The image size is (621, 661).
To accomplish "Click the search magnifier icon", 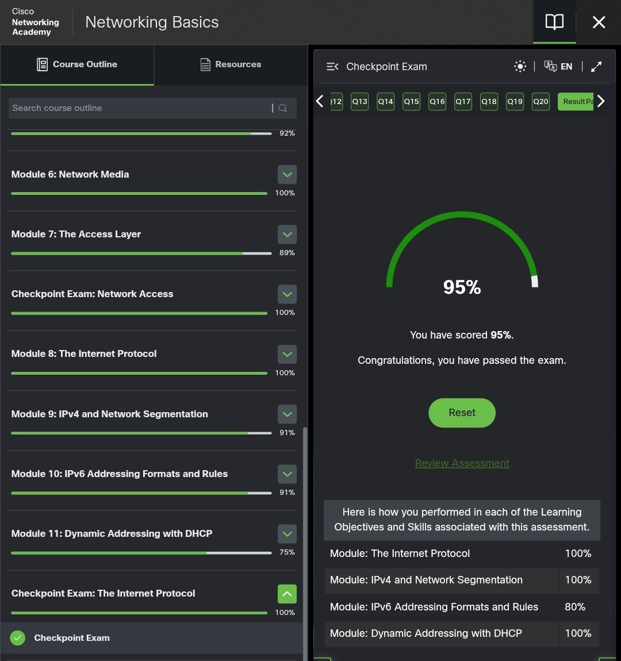I will (x=283, y=108).
